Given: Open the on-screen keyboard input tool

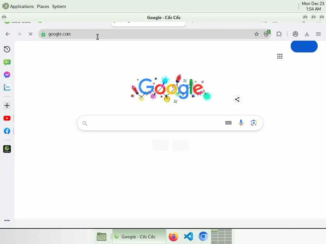Looking at the screenshot, I should coord(228,123).
